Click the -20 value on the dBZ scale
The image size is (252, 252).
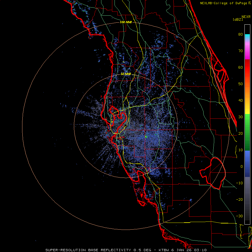point(239,199)
